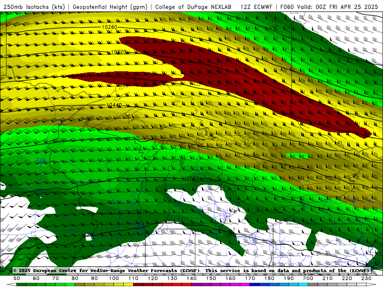Click the 10320 height contour label

pyautogui.click(x=118, y=52)
